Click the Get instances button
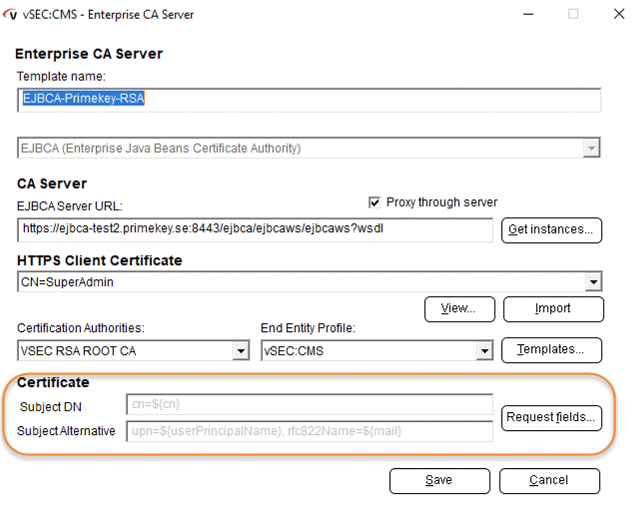Viewport: 637px width, 505px height. coord(551,230)
